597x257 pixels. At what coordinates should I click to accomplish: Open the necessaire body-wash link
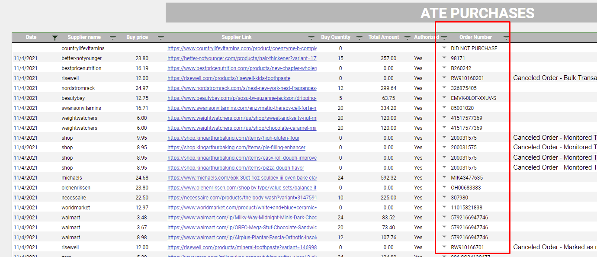(242, 198)
